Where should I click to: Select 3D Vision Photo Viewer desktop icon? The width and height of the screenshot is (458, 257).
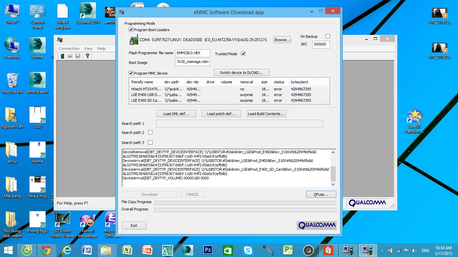(63, 225)
